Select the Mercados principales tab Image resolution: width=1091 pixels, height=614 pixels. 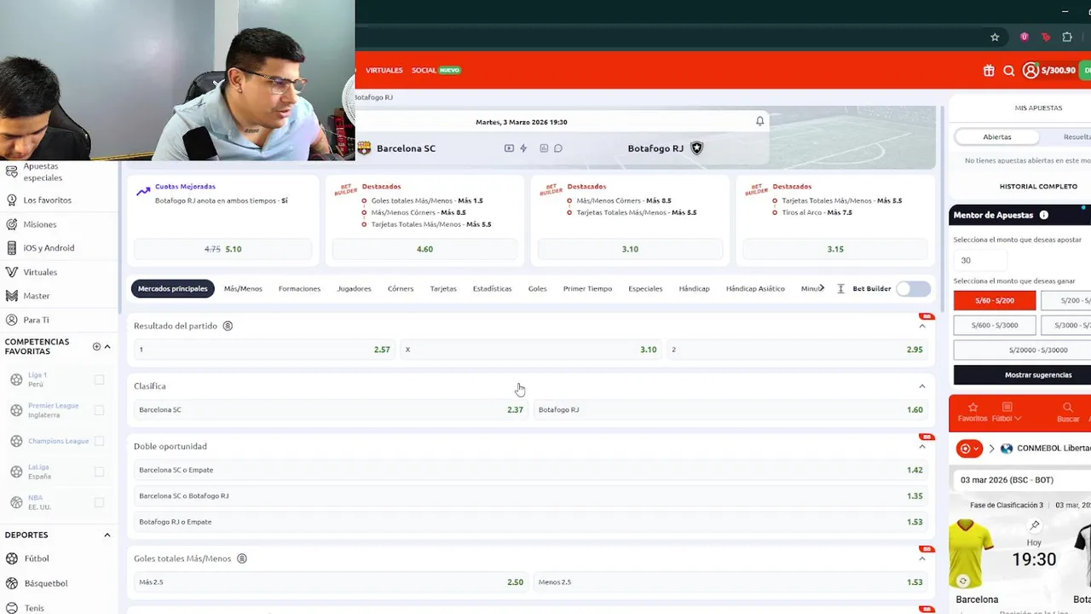[172, 288]
